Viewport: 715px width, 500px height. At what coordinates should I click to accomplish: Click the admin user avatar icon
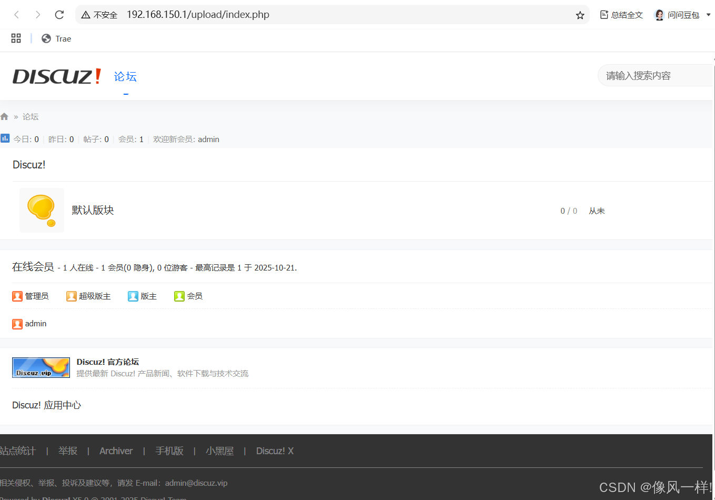pyautogui.click(x=17, y=324)
